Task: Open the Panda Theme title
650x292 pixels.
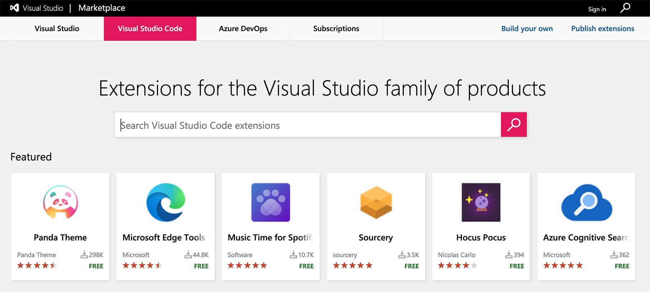Action: click(60, 238)
